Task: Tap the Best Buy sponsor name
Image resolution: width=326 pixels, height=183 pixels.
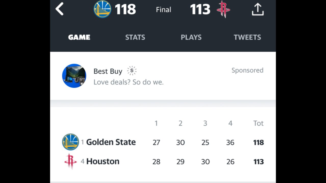Action: (x=108, y=71)
